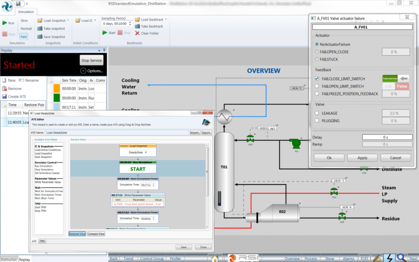The width and height of the screenshot is (419, 262).
Task: Click the Delay input field in failure dialog
Action: point(387,137)
